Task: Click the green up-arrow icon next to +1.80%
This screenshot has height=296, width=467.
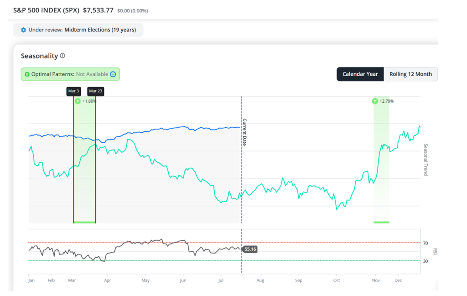Action: coord(78,101)
